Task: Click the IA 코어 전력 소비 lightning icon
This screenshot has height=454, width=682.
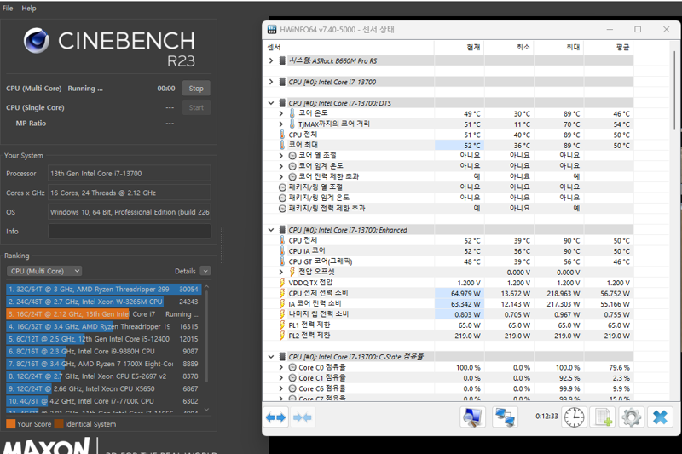Action: pyautogui.click(x=282, y=304)
